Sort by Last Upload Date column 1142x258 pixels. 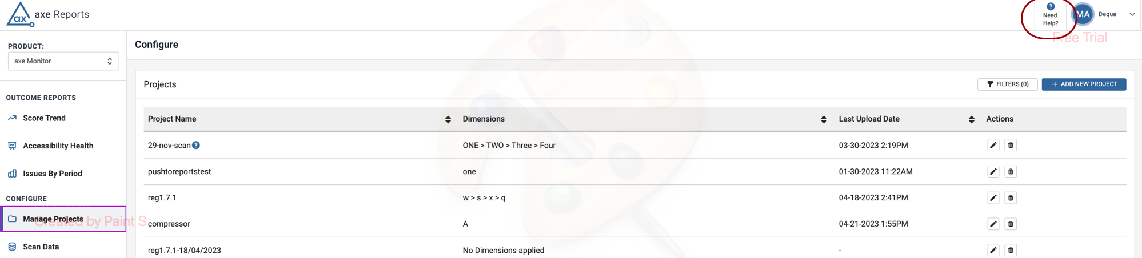point(971,119)
